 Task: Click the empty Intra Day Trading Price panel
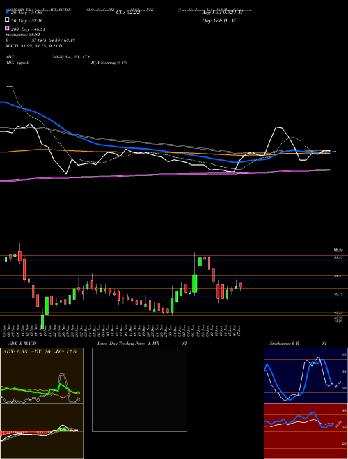tap(139, 389)
